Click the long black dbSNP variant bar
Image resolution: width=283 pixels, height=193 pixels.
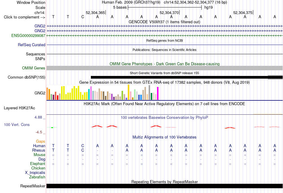(x=186, y=77)
